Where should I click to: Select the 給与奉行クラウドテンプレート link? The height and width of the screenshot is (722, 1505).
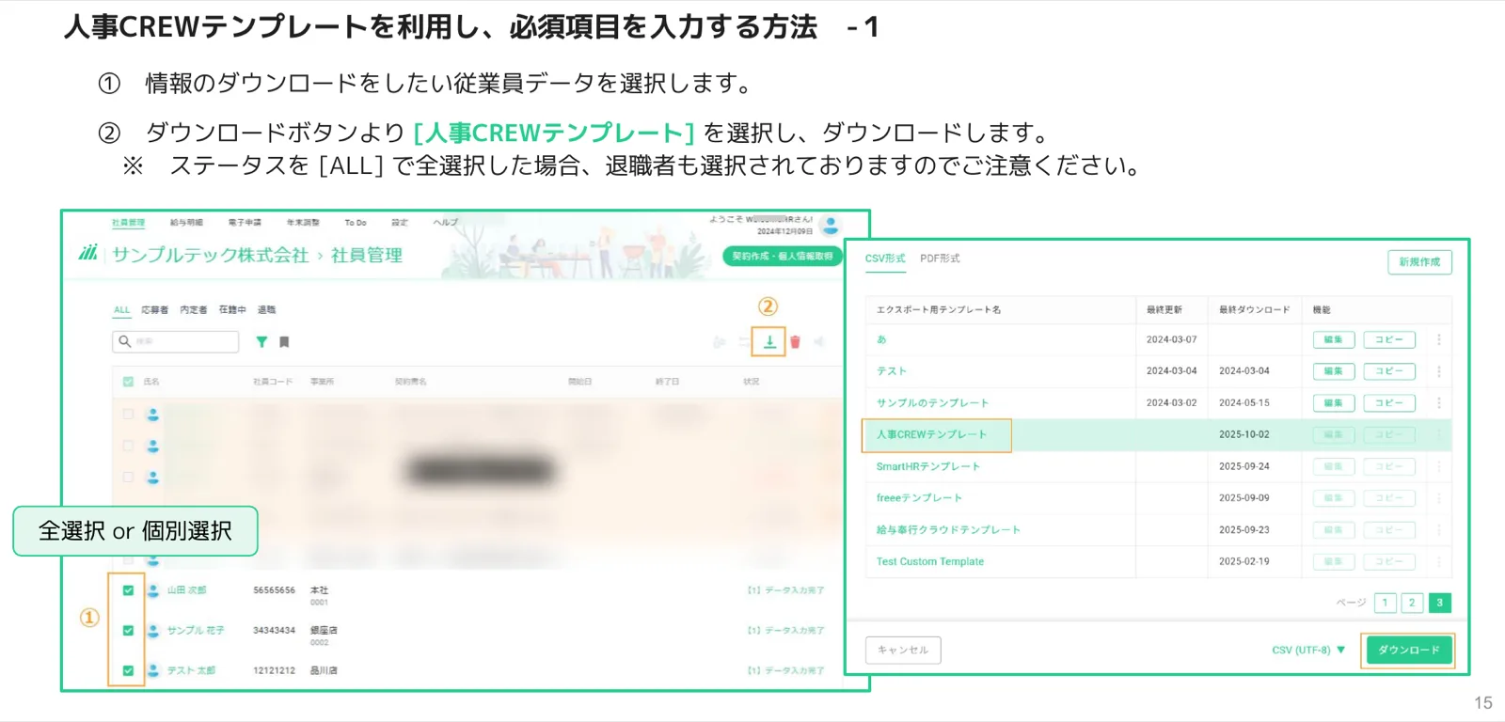tap(948, 530)
